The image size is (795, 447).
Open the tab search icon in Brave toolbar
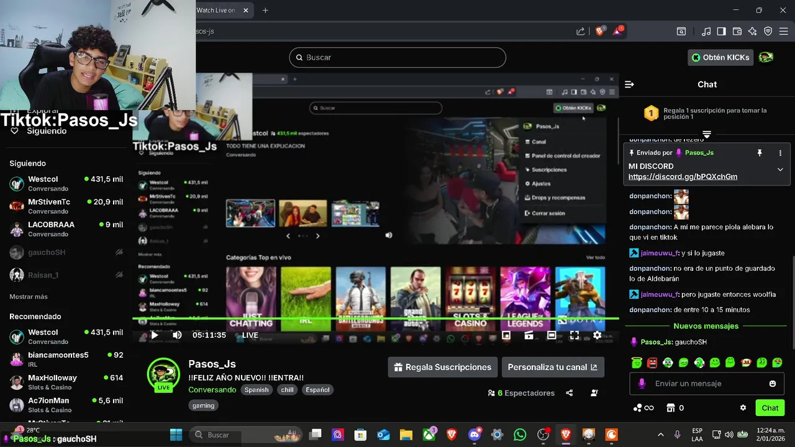681,31
